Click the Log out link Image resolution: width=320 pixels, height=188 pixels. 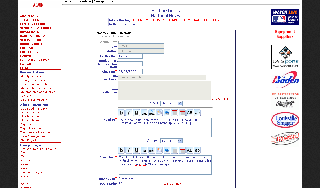25,96
